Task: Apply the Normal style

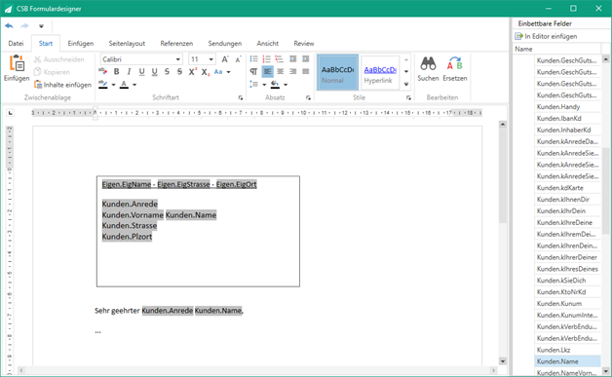Action: (337, 73)
